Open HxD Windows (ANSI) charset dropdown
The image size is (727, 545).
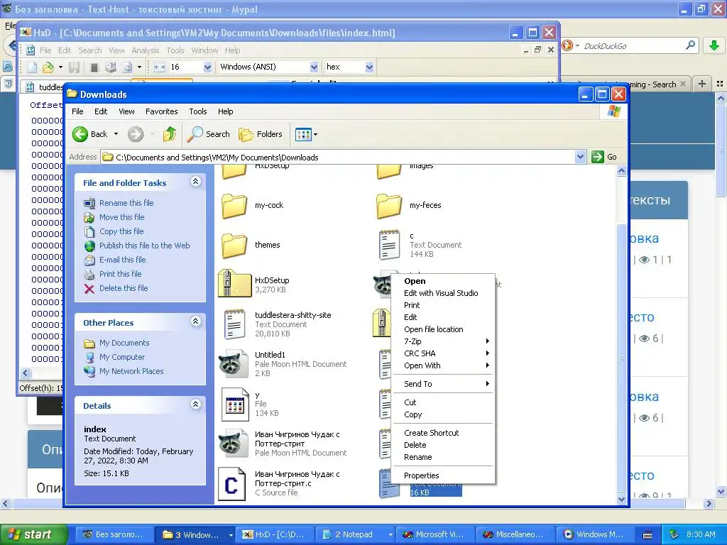tap(314, 67)
